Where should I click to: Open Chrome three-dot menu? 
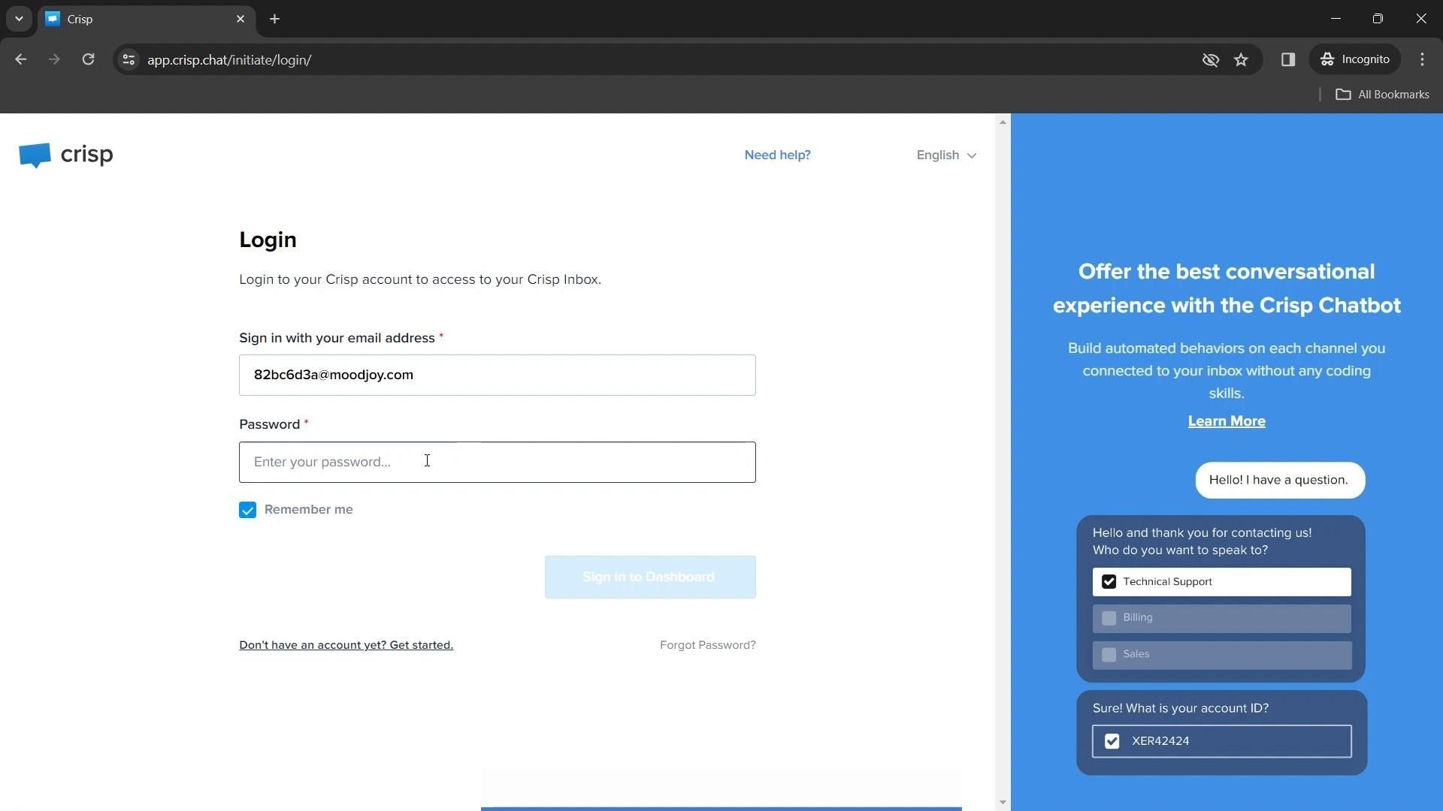pos(1422,59)
